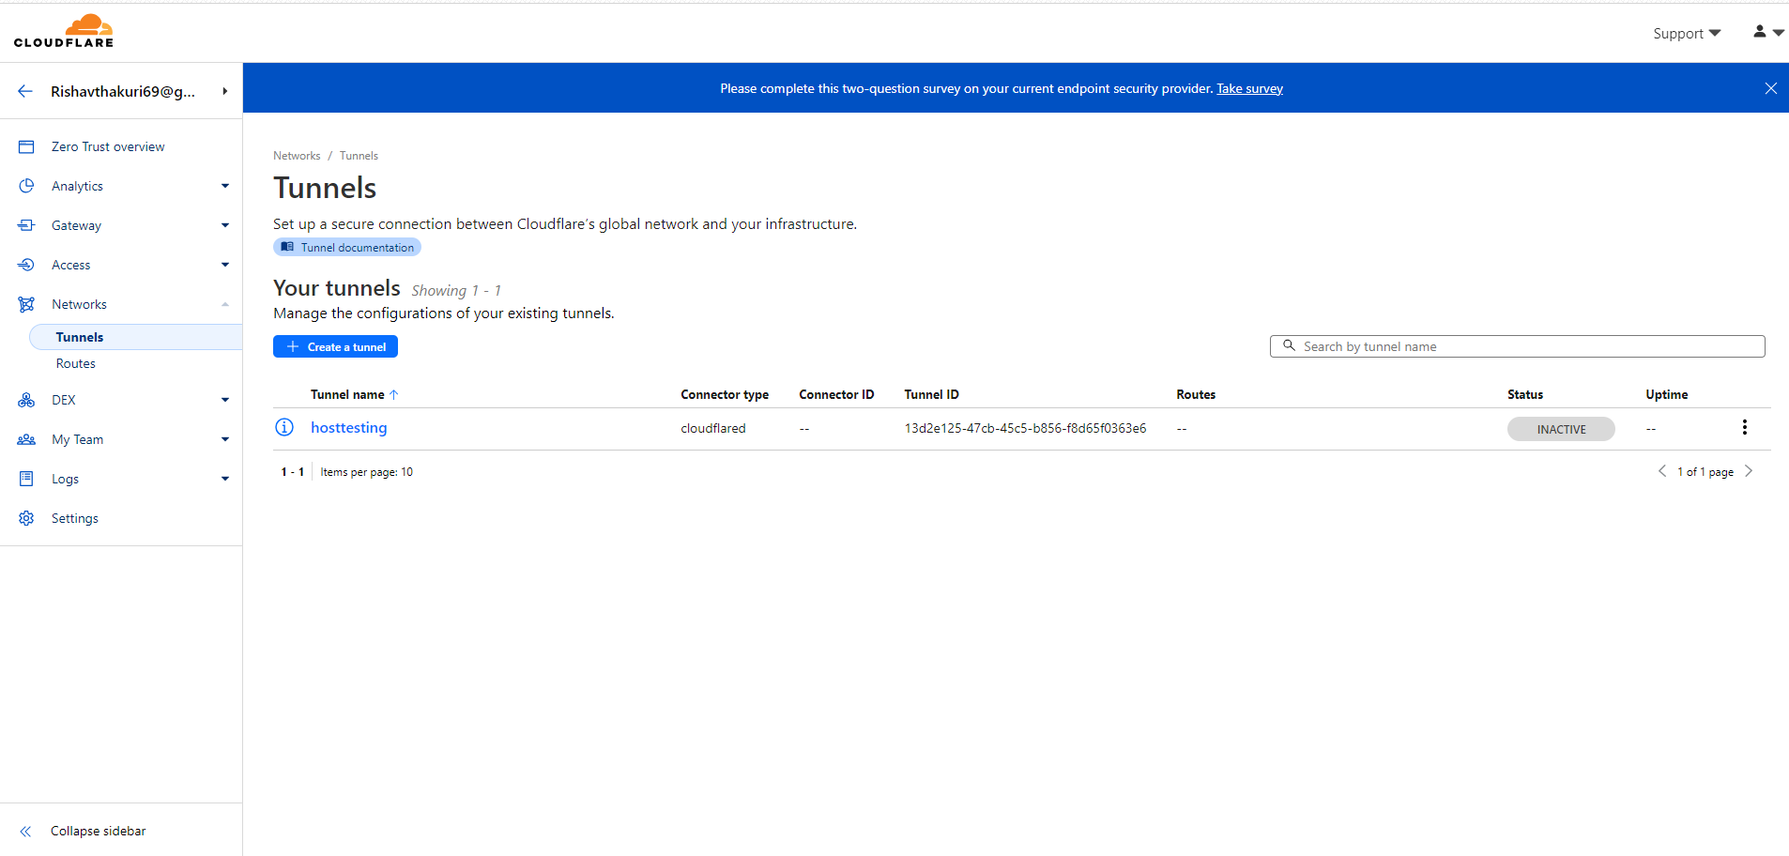This screenshot has height=856, width=1789.
Task: Expand the DEX section
Action: point(225,400)
